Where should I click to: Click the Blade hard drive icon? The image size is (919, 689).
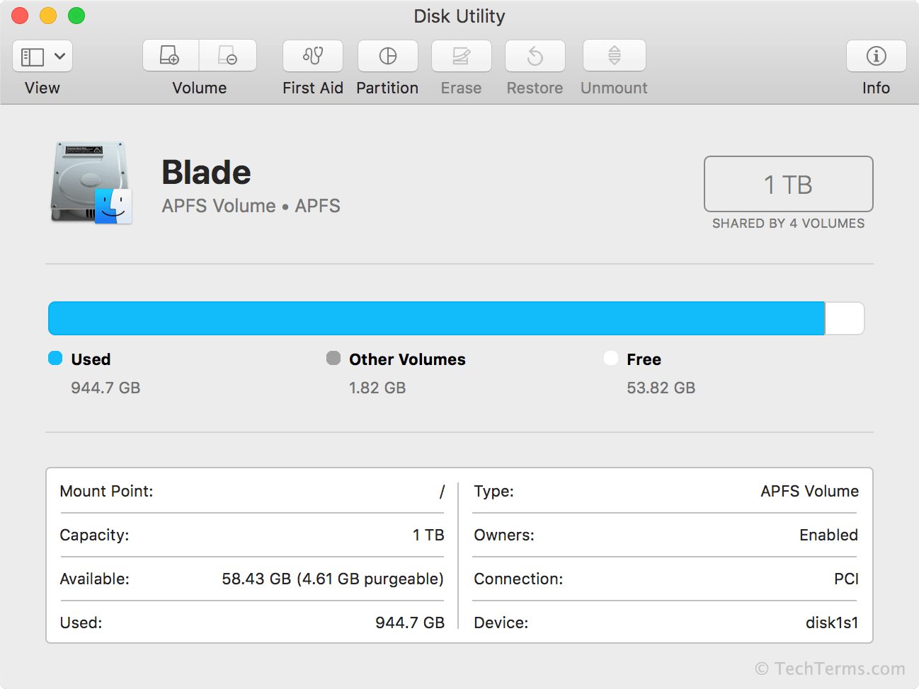[91, 183]
